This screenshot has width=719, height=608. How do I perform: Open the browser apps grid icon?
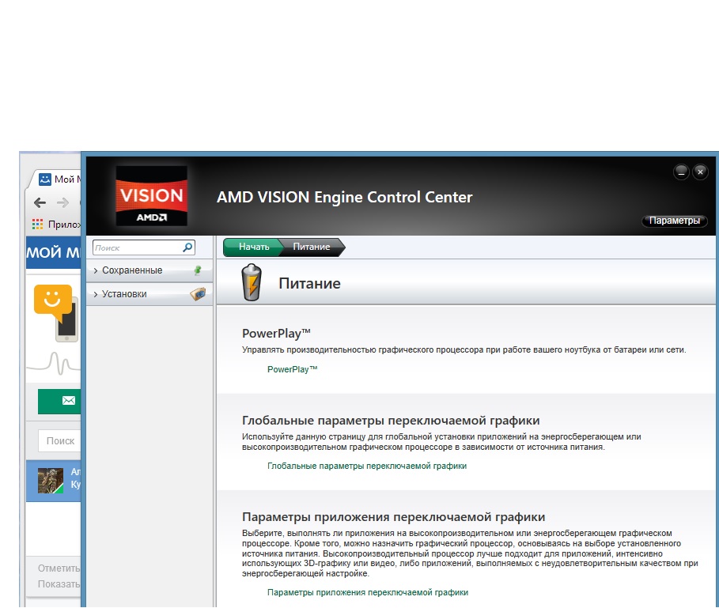pyautogui.click(x=38, y=225)
